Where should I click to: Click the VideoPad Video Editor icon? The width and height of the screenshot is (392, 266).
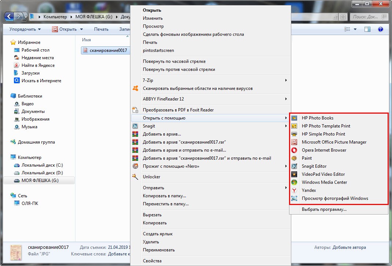294,174
